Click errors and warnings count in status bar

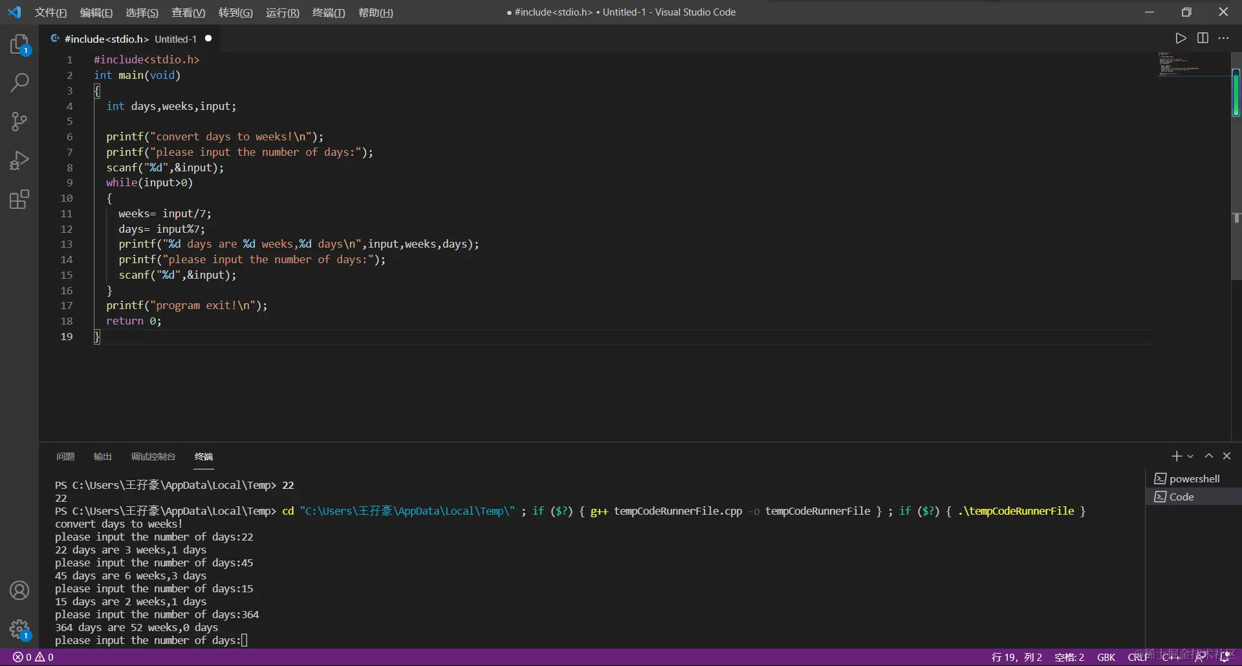pyautogui.click(x=34, y=657)
